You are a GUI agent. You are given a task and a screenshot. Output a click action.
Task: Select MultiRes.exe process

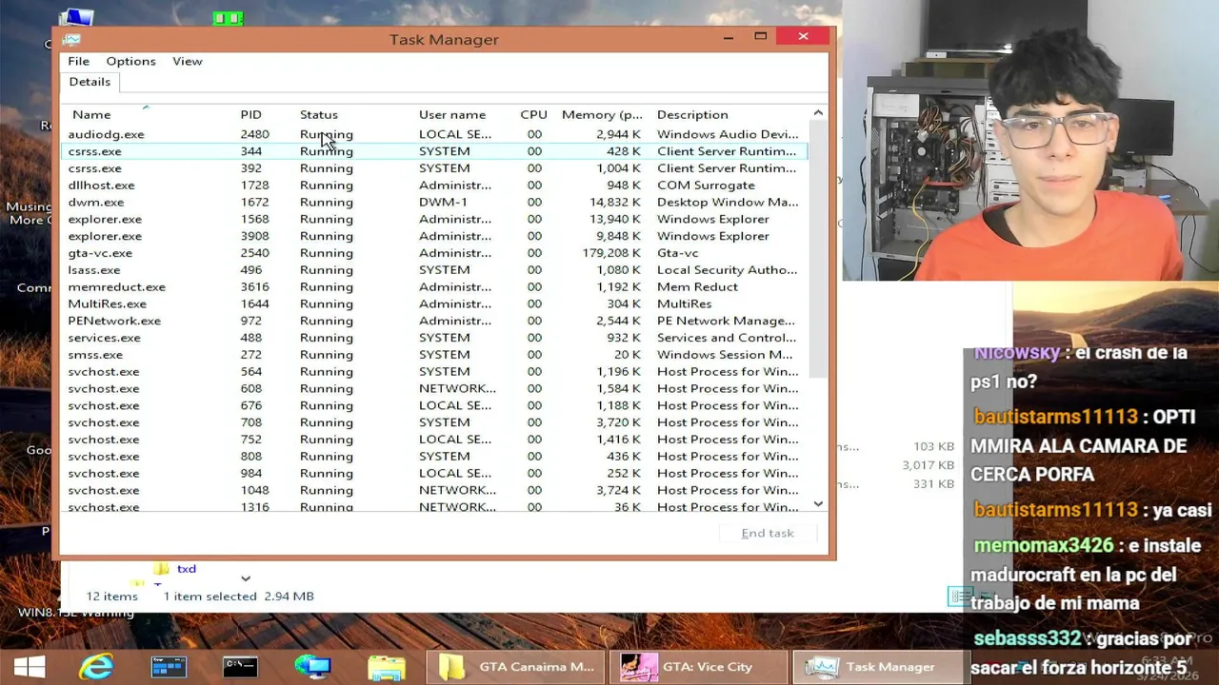[435, 303]
